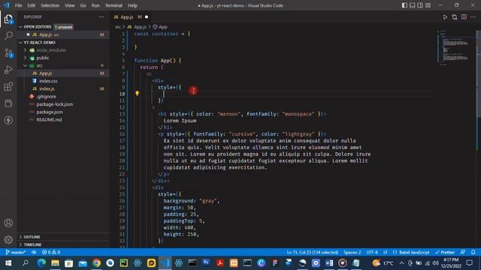Open index.css in the explorer
This screenshot has width=481, height=270.
pos(48,81)
